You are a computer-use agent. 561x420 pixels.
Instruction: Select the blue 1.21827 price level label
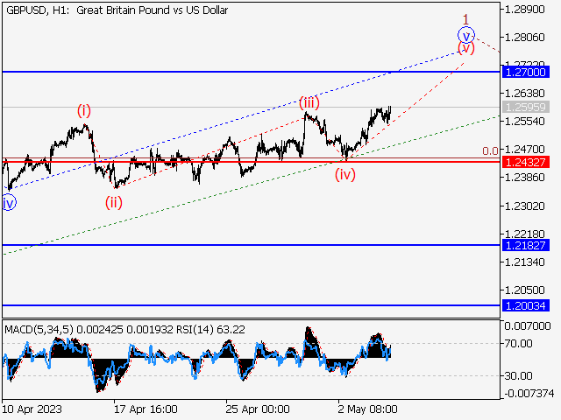pos(526,245)
